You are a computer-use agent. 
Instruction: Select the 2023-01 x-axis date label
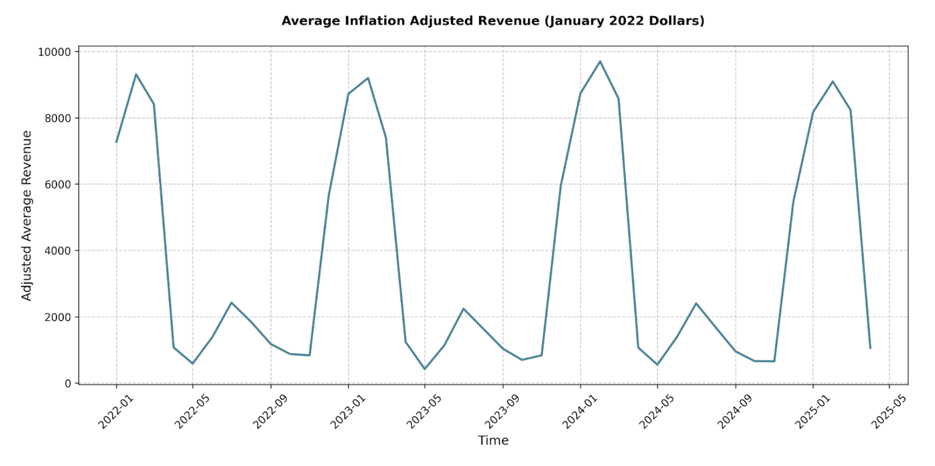pos(348,412)
